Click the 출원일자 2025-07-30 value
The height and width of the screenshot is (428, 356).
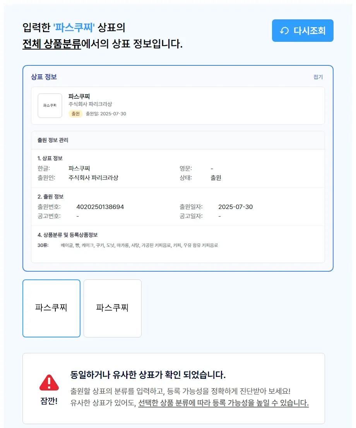point(235,207)
